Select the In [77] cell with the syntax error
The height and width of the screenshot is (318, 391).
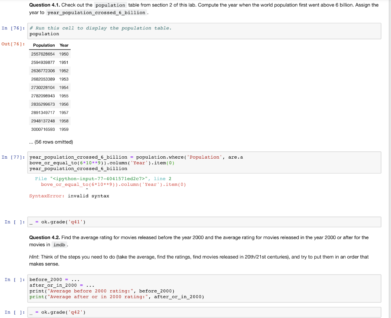pyautogui.click(x=153, y=162)
